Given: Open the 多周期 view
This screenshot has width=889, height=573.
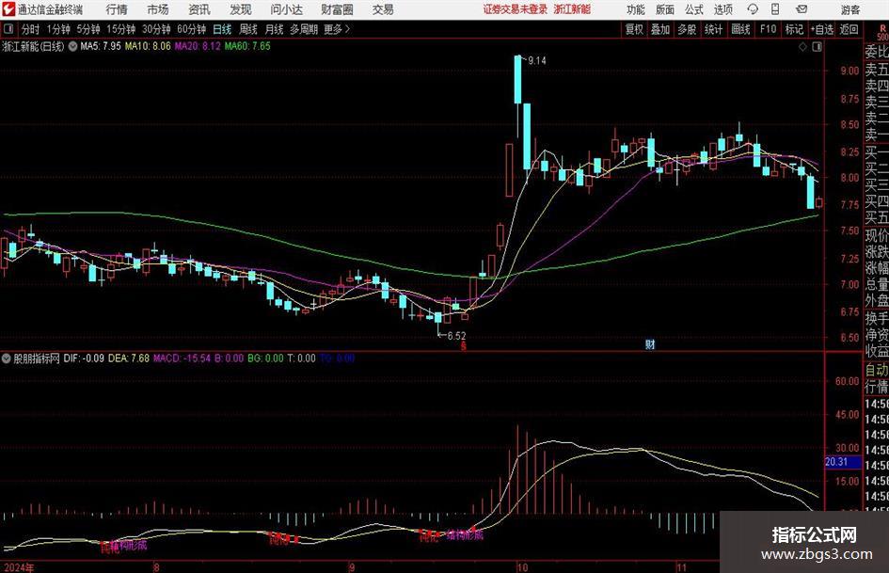Looking at the screenshot, I should pos(304,29).
